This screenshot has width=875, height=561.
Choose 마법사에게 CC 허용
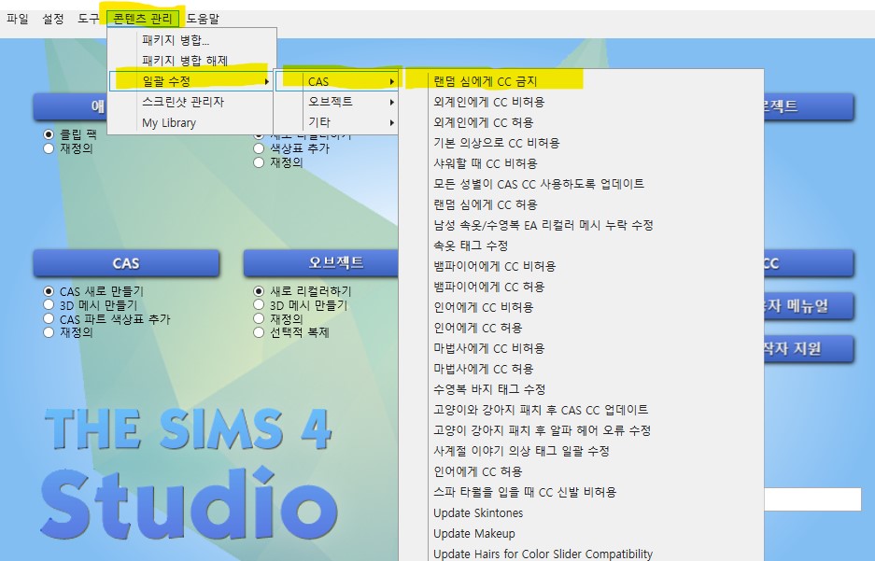(x=581, y=369)
